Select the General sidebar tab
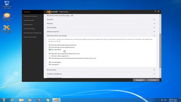Screen dimensions: 181x102 (33, 12)
